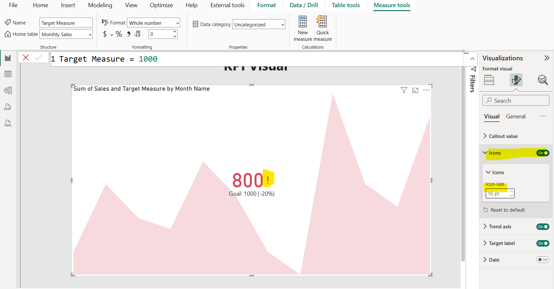Open the Format dropdown showing Whole number
The image size is (554, 289).
coord(153,23)
